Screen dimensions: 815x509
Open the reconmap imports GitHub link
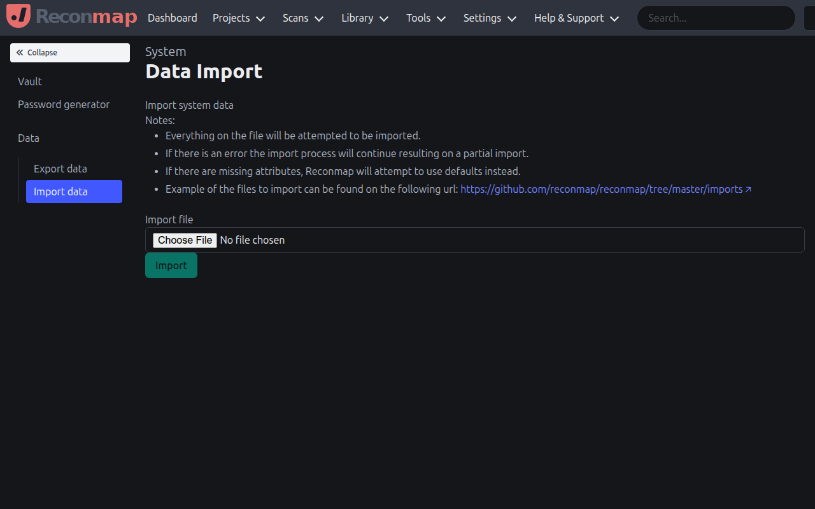(602, 189)
